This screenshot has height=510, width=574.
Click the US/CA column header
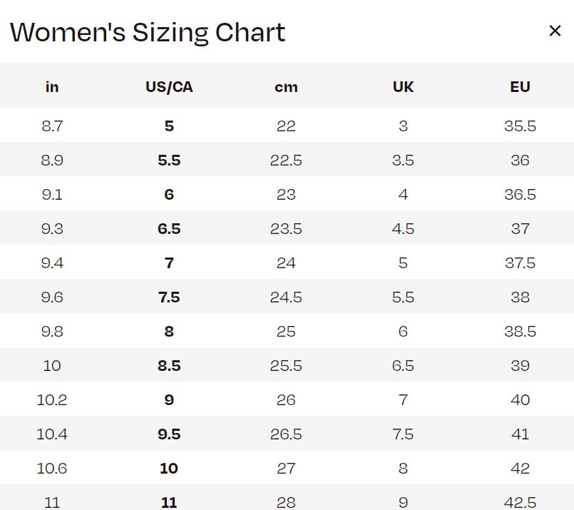[169, 87]
